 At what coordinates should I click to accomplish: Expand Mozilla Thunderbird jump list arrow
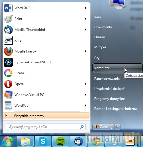point(86,30)
